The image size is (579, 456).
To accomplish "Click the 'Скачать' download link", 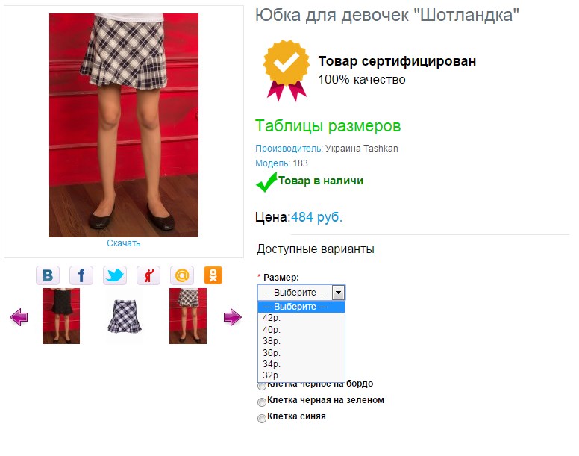I will coord(124,243).
